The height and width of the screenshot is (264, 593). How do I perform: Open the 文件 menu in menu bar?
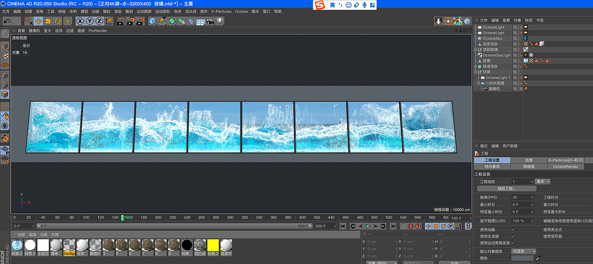pyautogui.click(x=6, y=11)
